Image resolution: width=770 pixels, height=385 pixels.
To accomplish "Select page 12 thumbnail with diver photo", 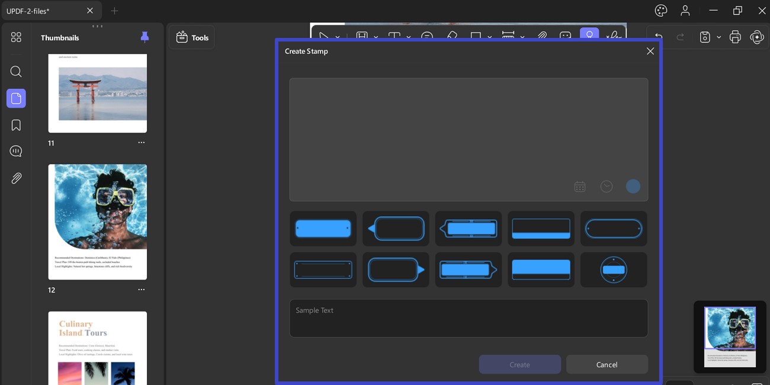I will pyautogui.click(x=98, y=222).
